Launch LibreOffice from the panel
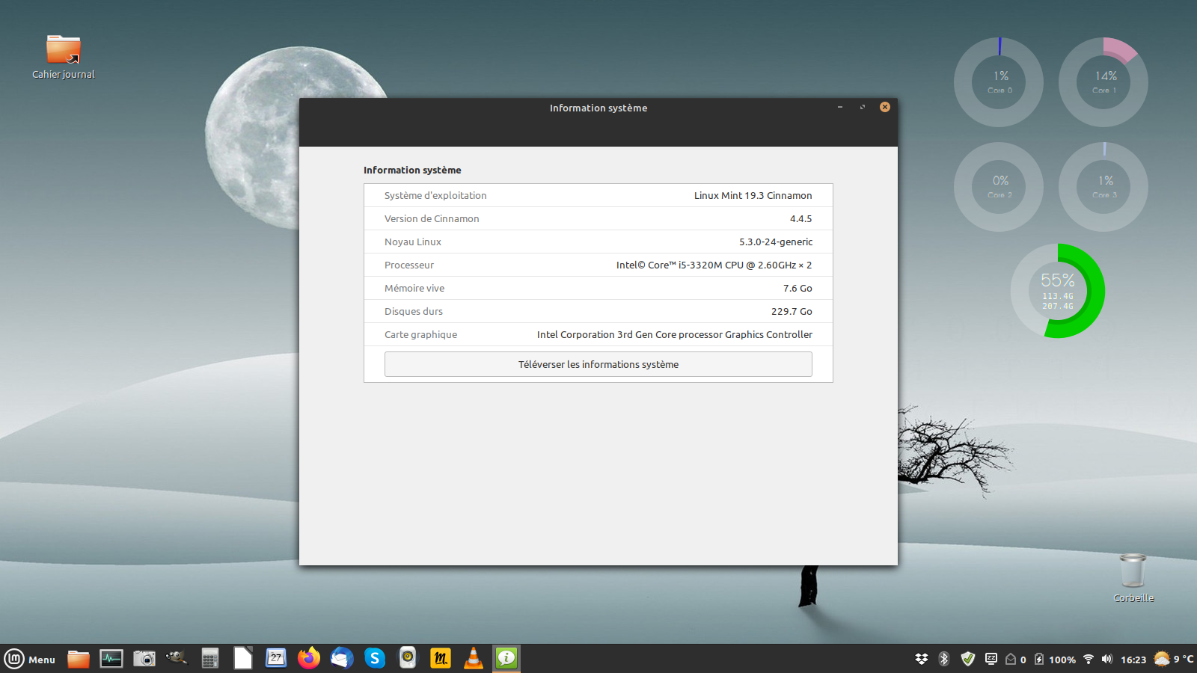This screenshot has height=673, width=1197. pyautogui.click(x=243, y=659)
